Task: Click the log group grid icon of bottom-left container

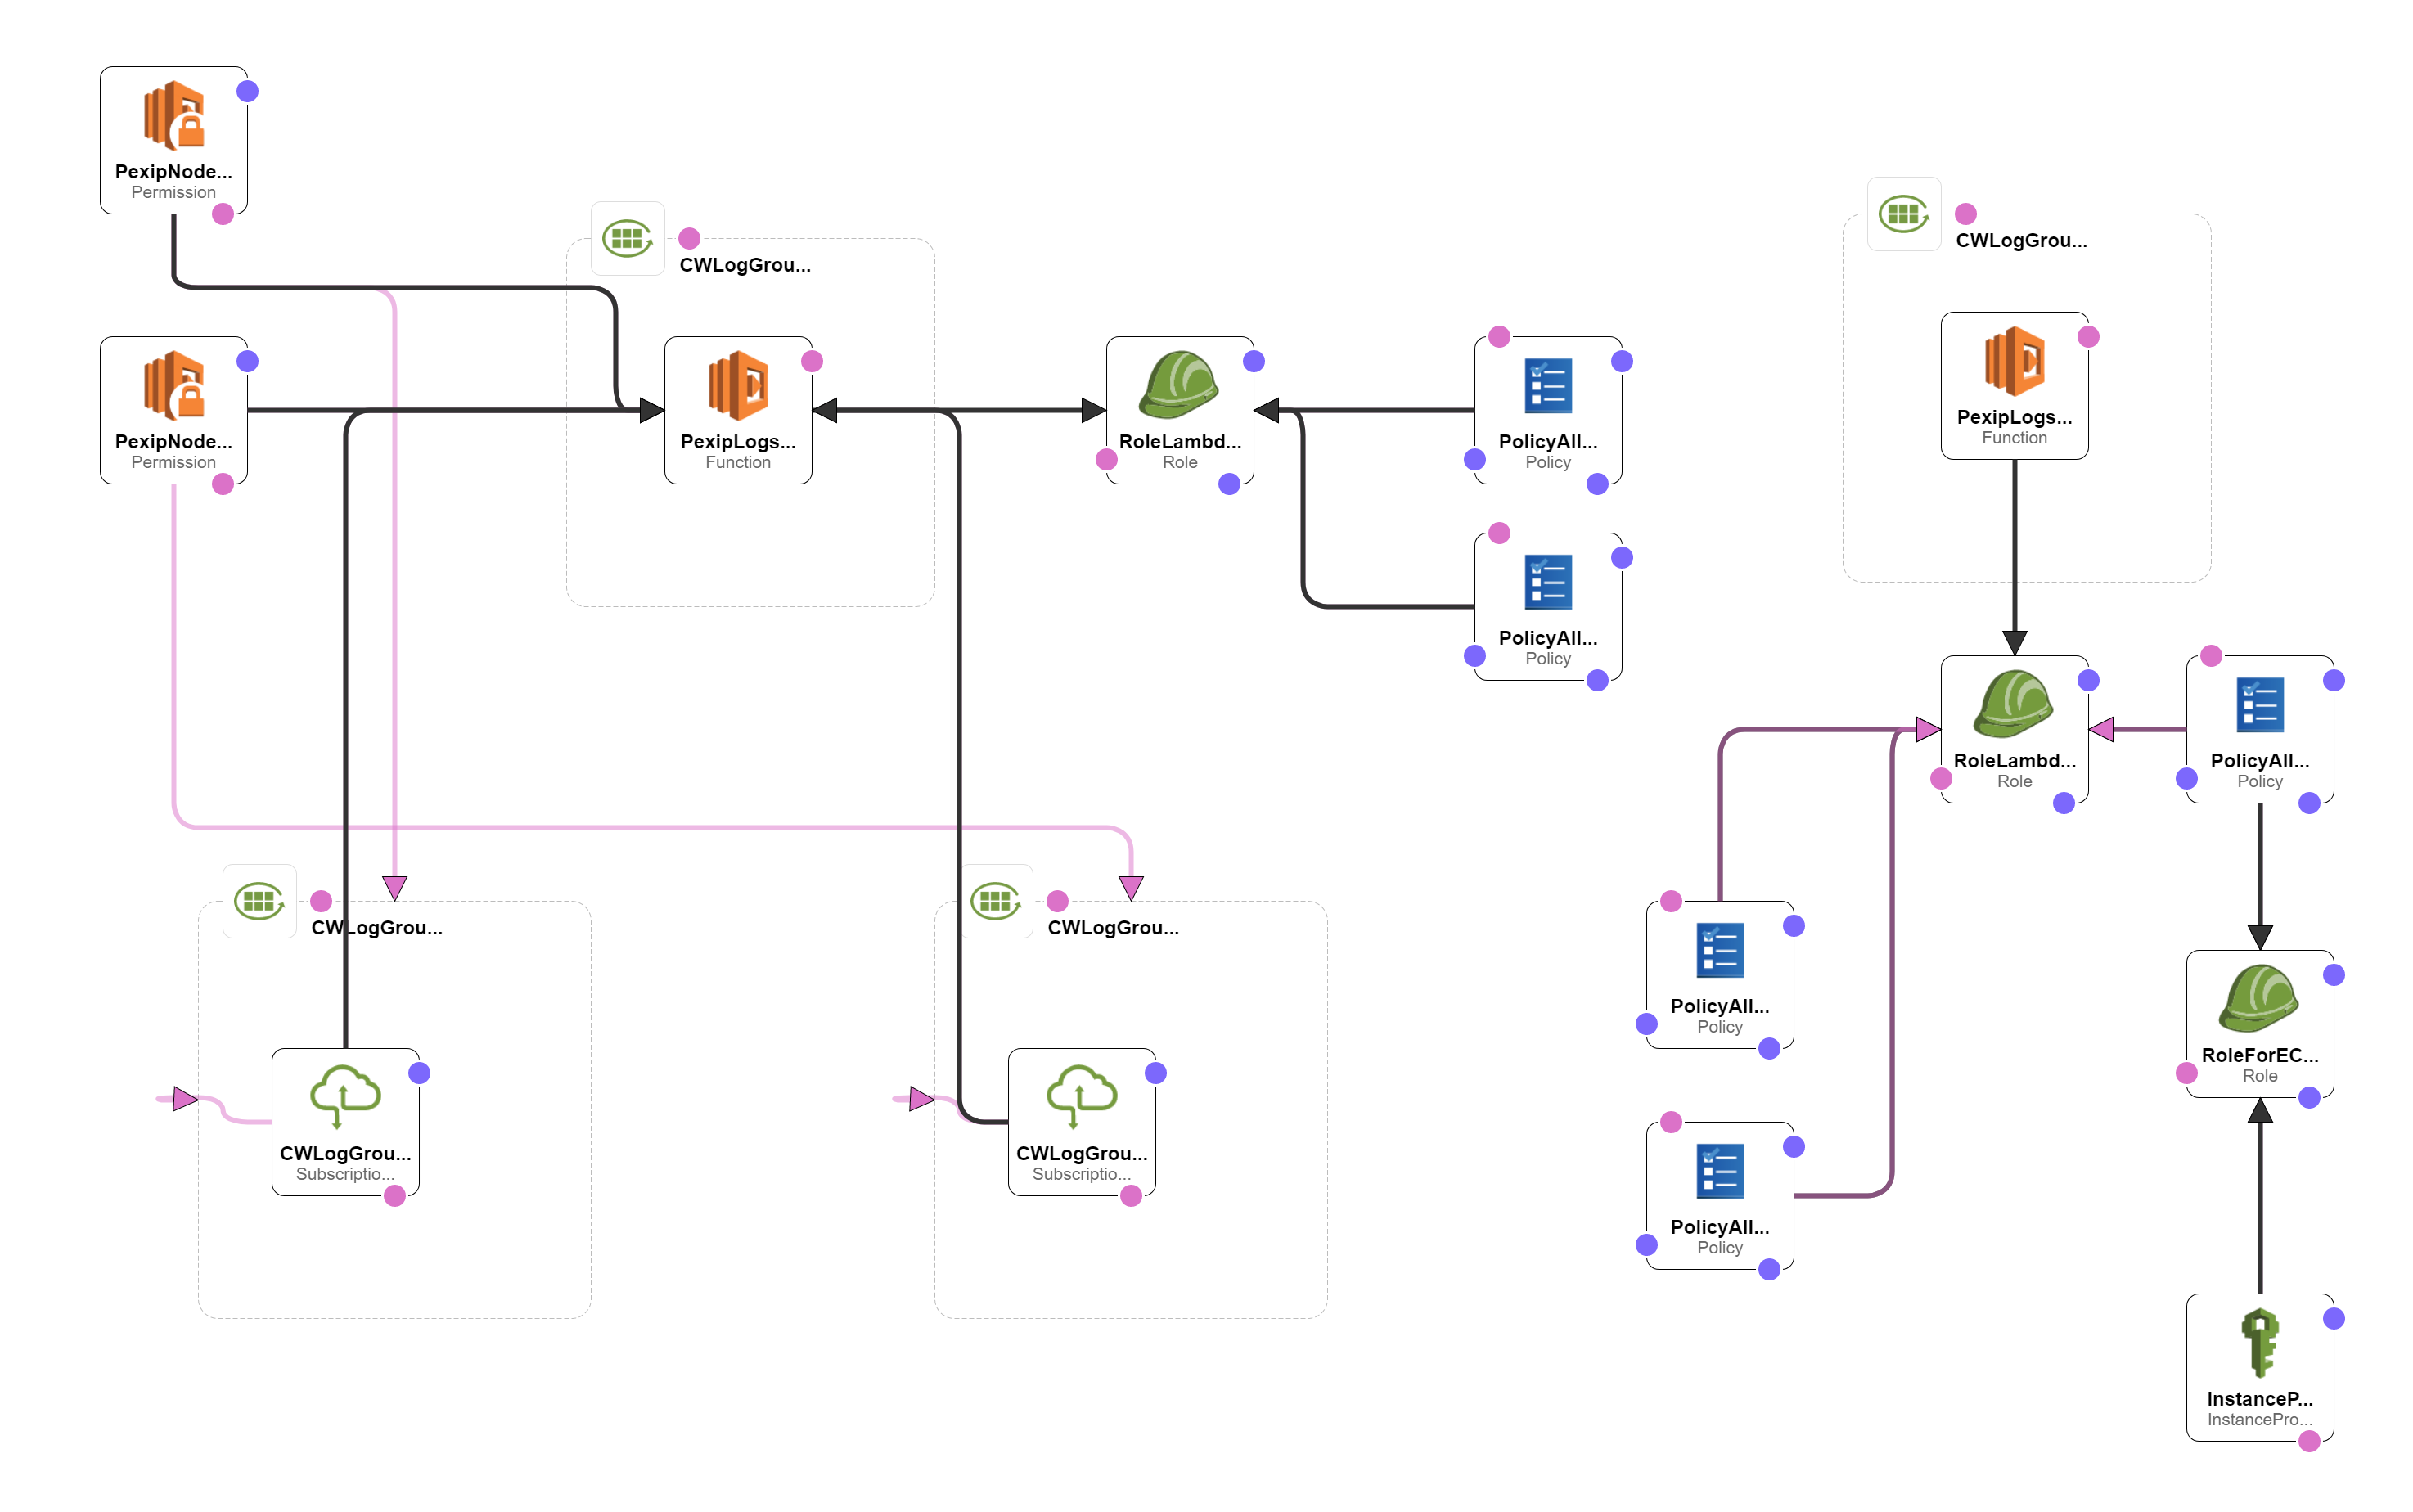Action: [x=259, y=901]
